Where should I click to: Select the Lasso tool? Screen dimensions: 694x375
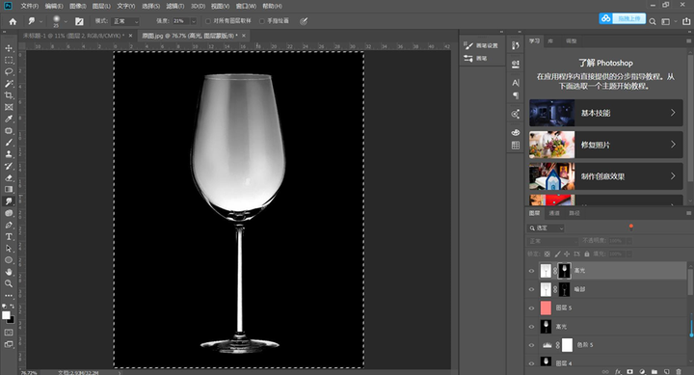point(9,71)
